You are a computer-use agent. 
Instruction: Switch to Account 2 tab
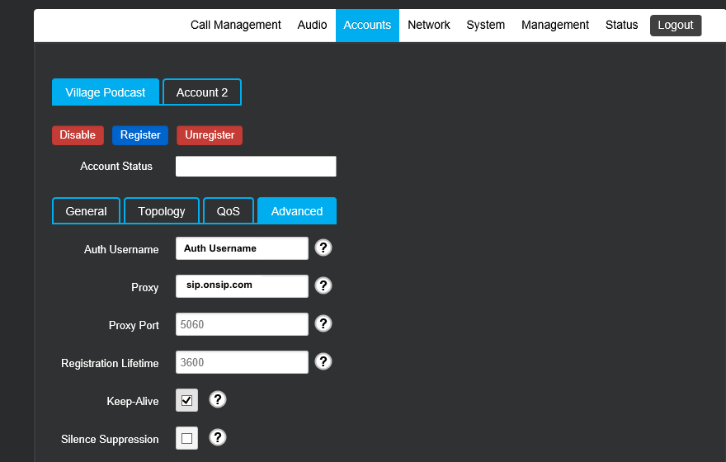(202, 92)
